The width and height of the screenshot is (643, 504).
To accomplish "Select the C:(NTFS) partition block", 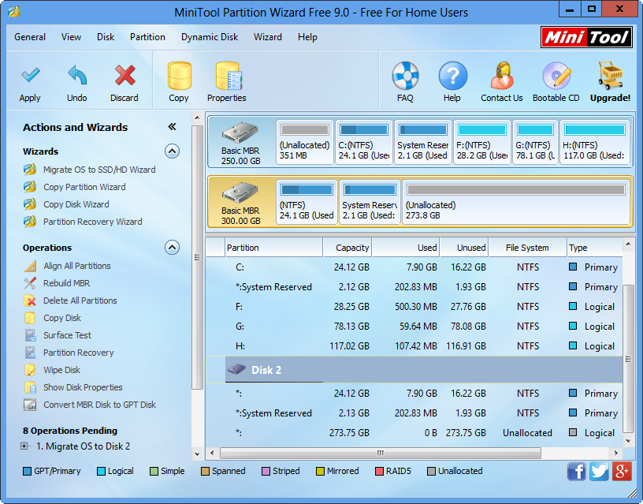I will click(x=364, y=143).
